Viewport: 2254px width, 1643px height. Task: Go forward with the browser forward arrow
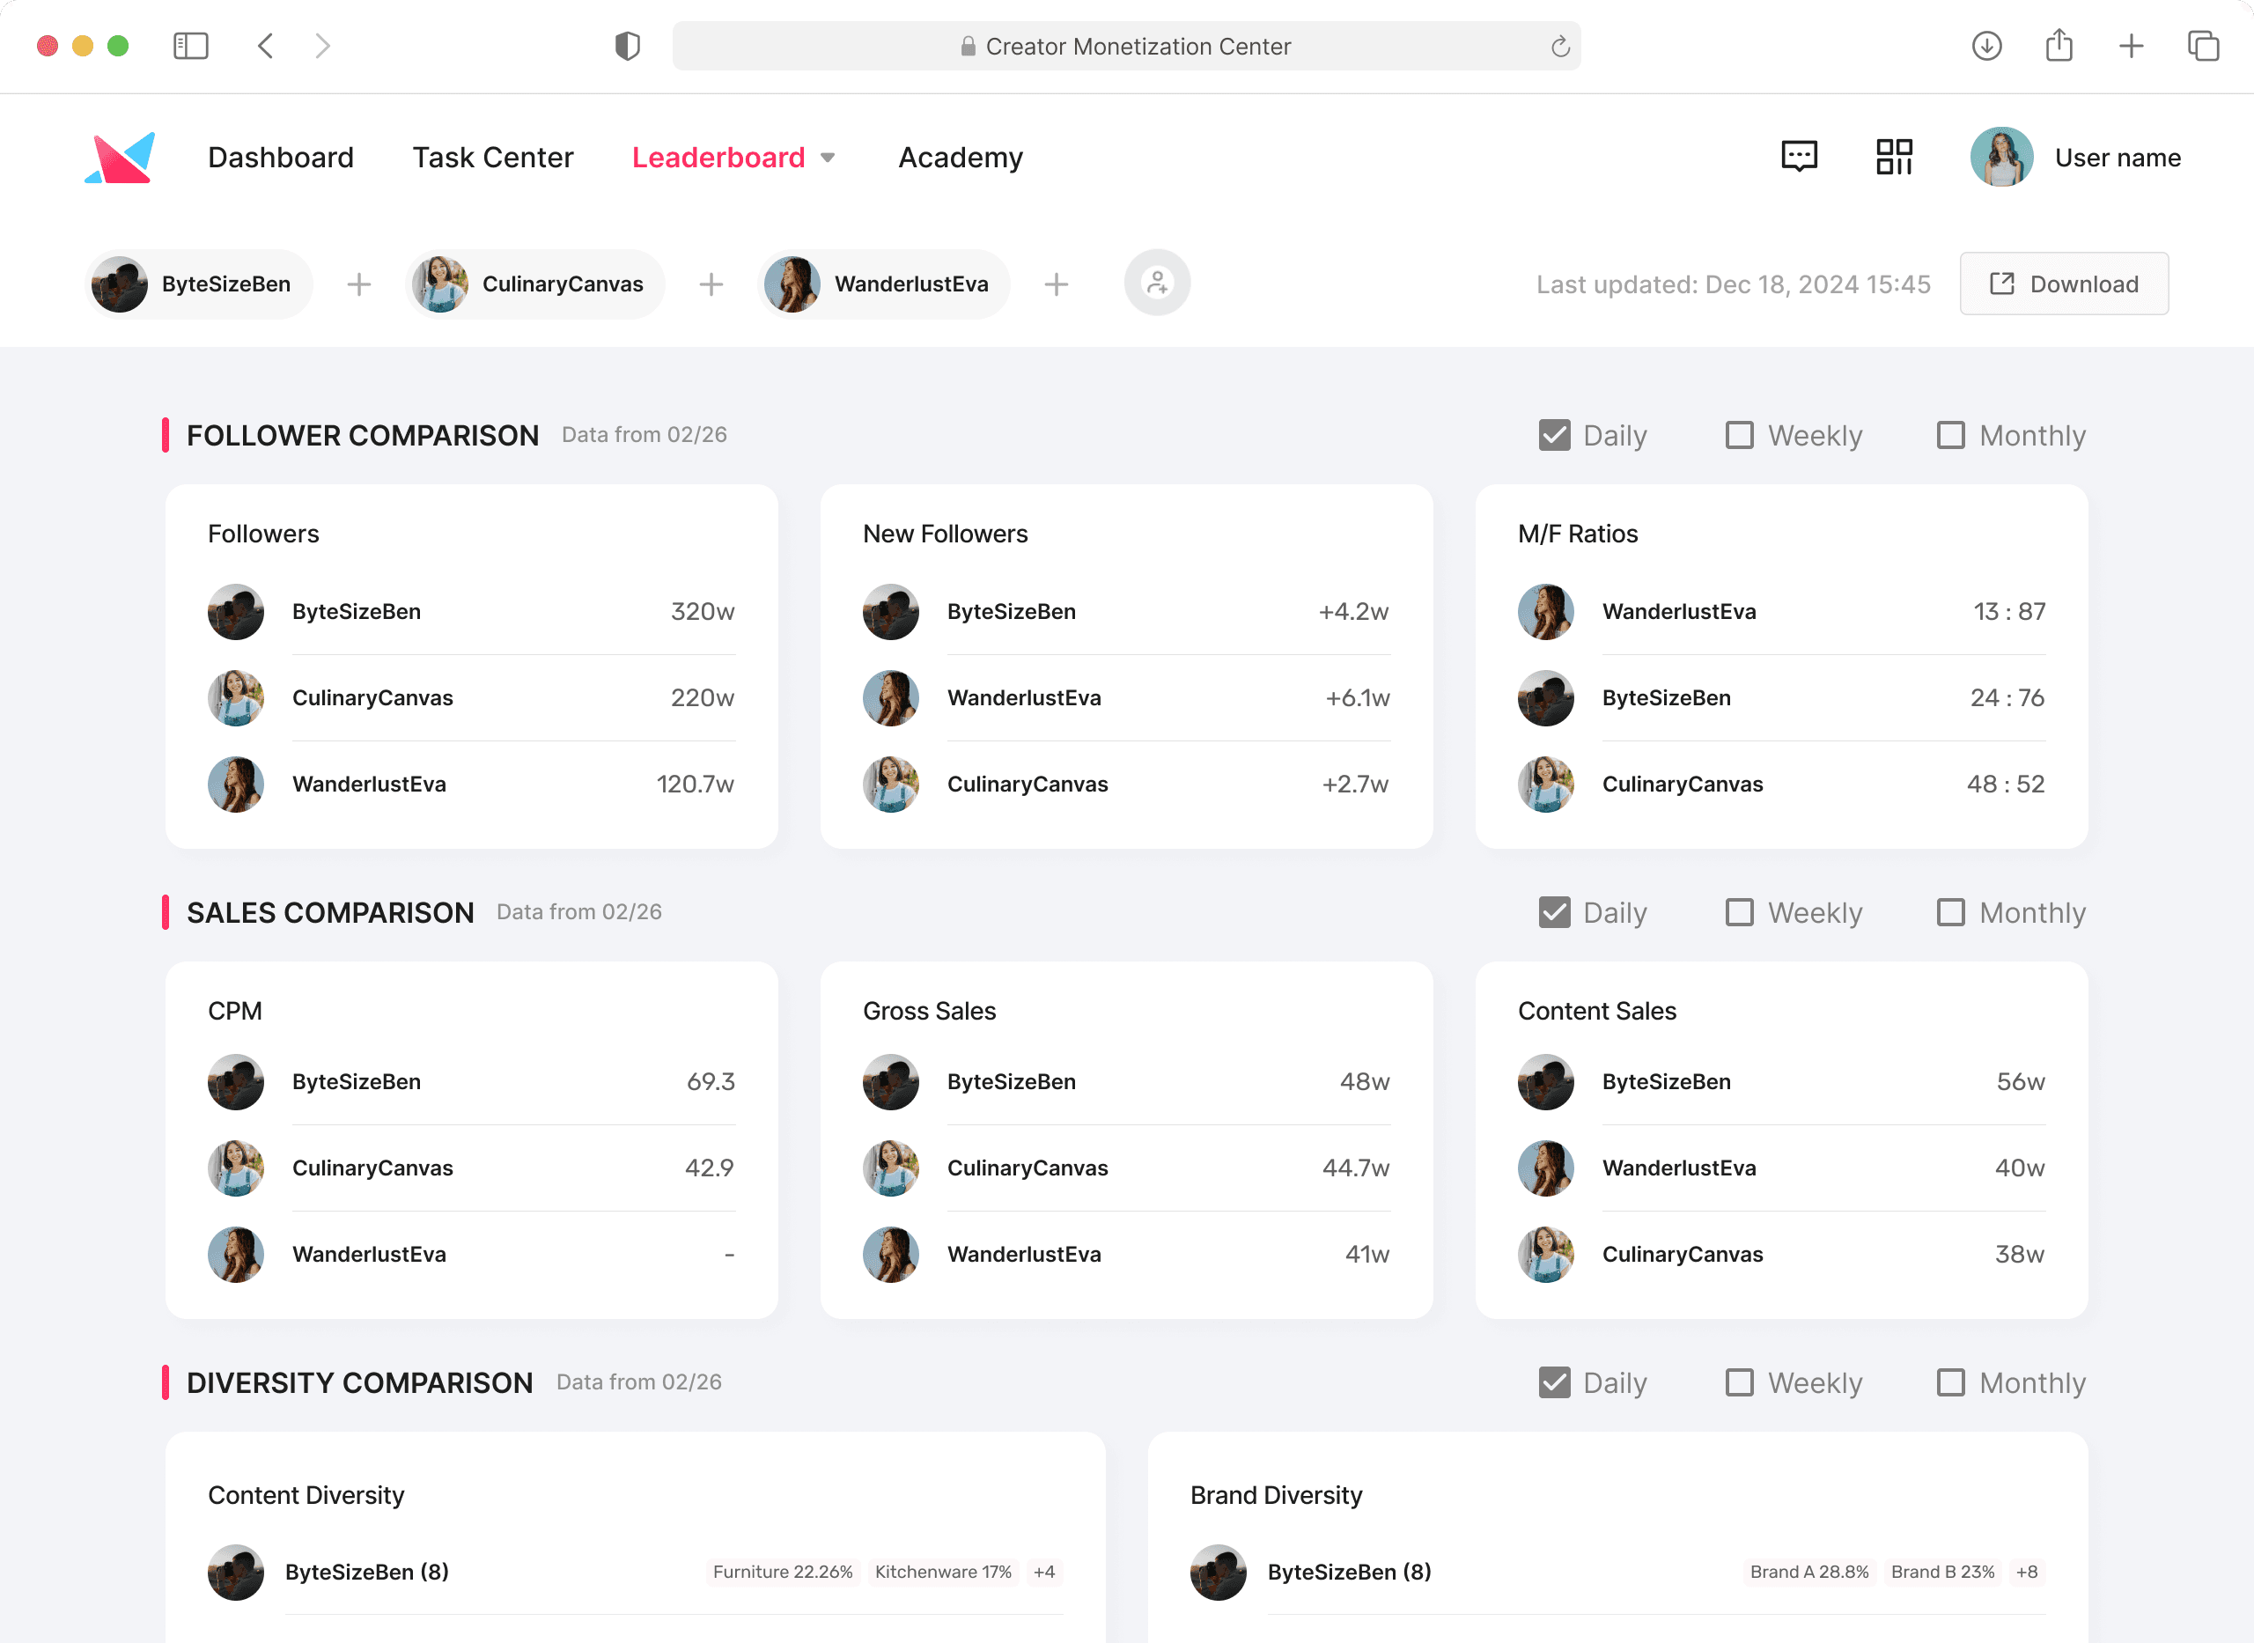coord(322,46)
